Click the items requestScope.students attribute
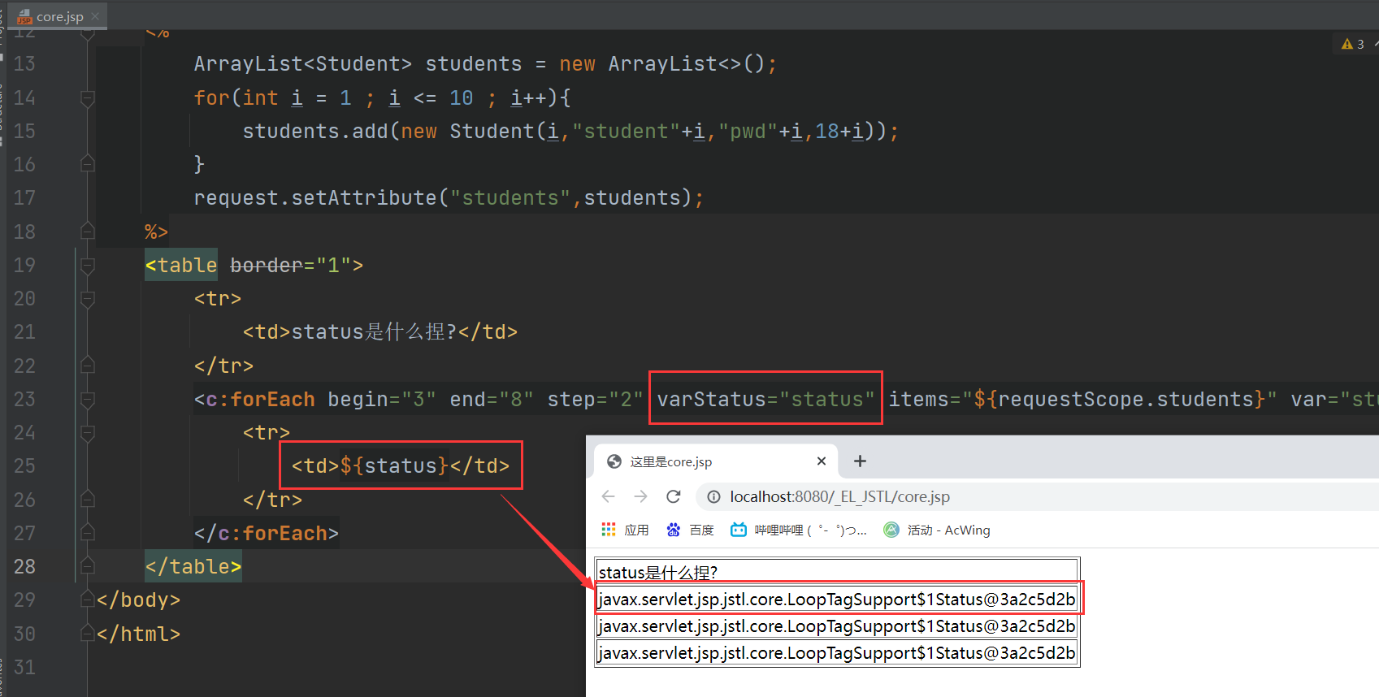This screenshot has height=697, width=1379. (1082, 399)
